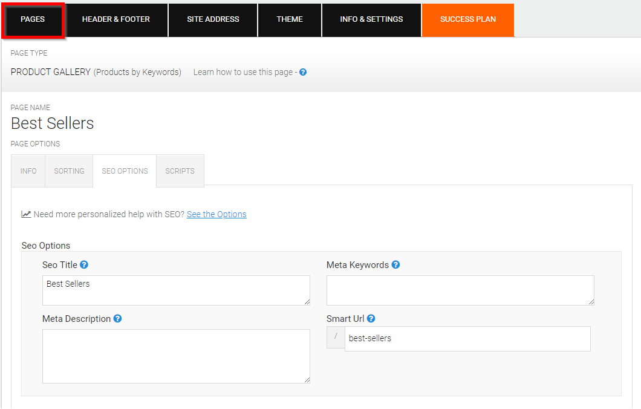This screenshot has height=409, width=641.
Task: Click the help icon after 'Learn how to use this page'
Action: (x=303, y=72)
